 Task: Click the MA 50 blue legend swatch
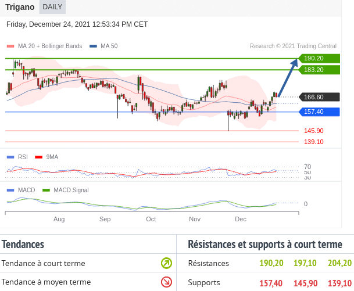pos(93,46)
